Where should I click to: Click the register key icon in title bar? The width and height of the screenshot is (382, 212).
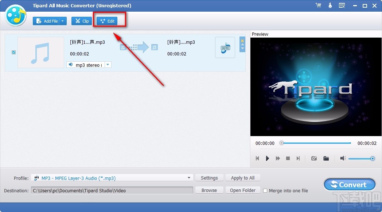pyautogui.click(x=330, y=5)
